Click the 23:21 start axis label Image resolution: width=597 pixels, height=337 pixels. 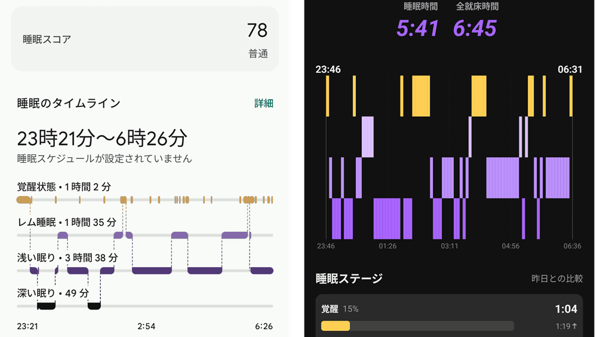click(27, 326)
